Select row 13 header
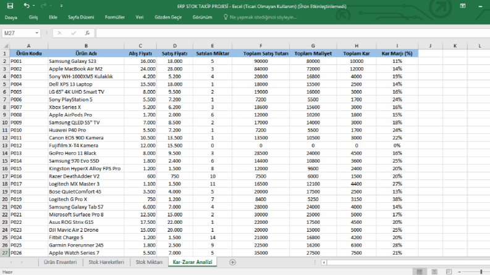The image size is (490, 275). [5, 146]
